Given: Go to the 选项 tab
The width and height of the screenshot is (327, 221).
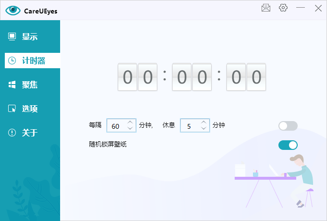Looking at the screenshot, I should (x=30, y=109).
